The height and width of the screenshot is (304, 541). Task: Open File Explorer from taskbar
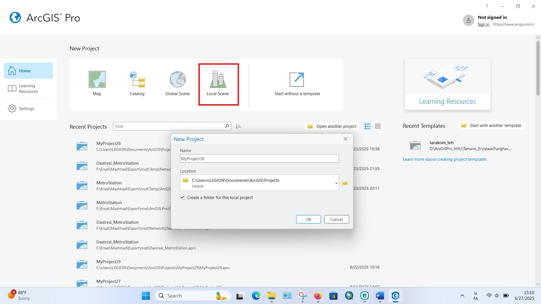[271, 296]
